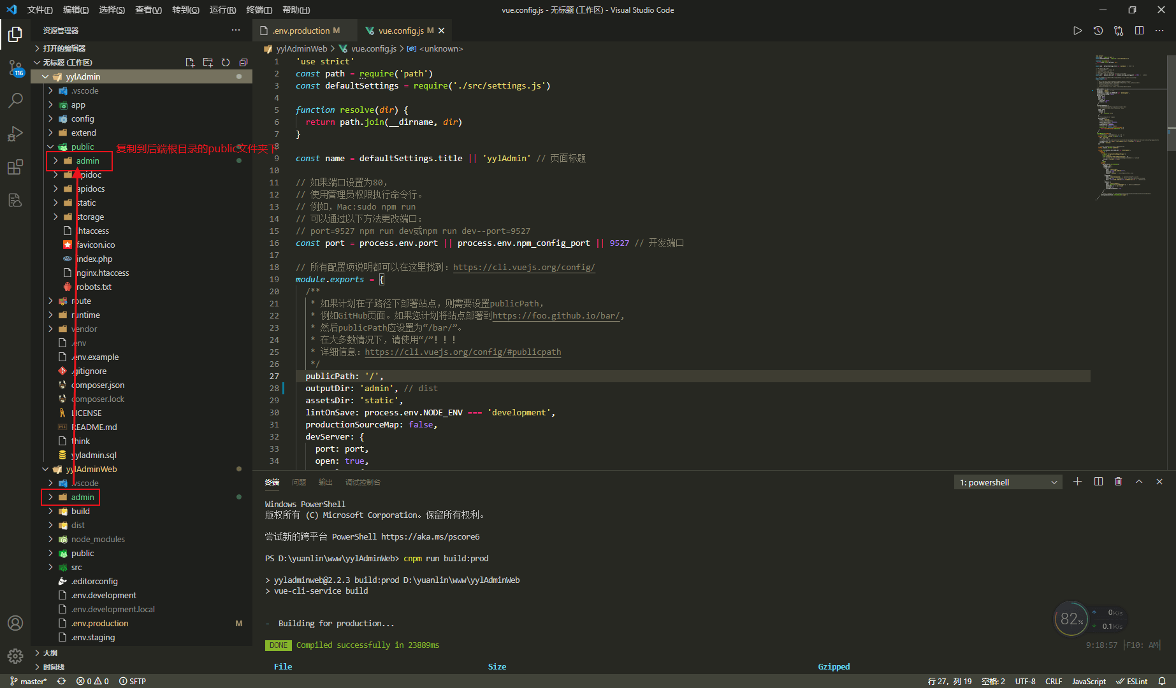The height and width of the screenshot is (688, 1176).
Task: Change UTF-8 encoding in status bar
Action: coord(1025,681)
